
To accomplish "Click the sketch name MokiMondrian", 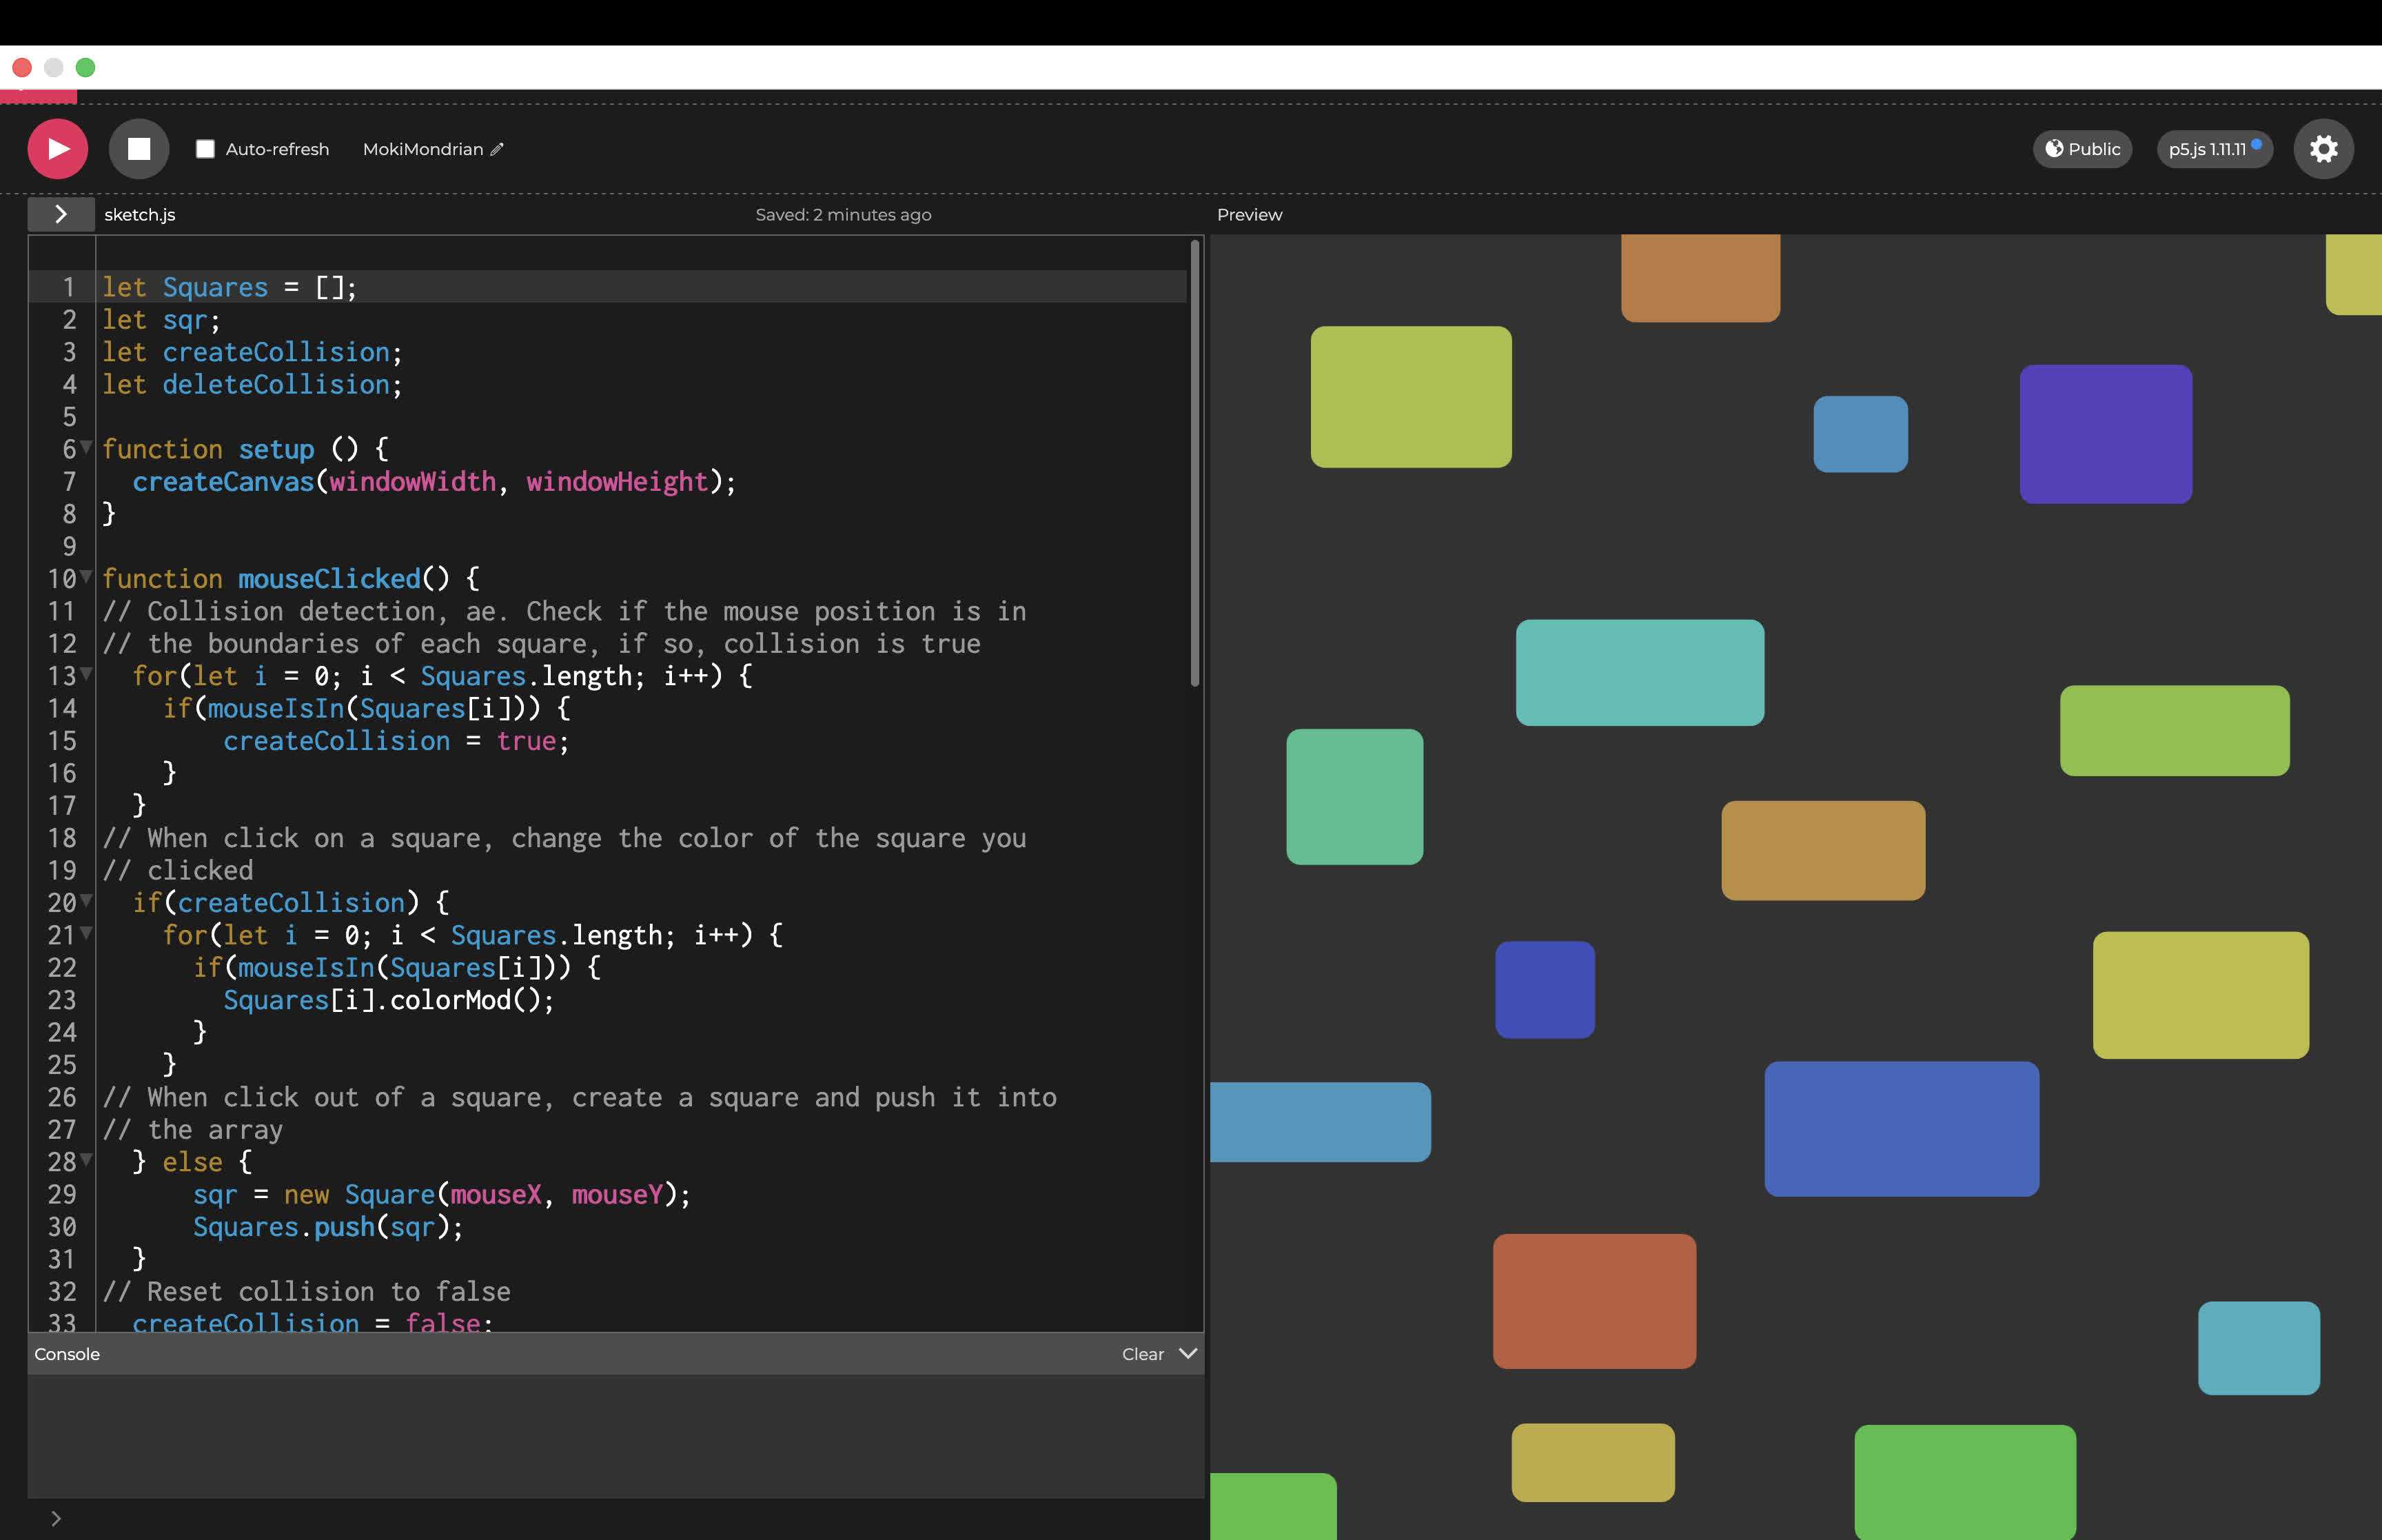I will (423, 149).
